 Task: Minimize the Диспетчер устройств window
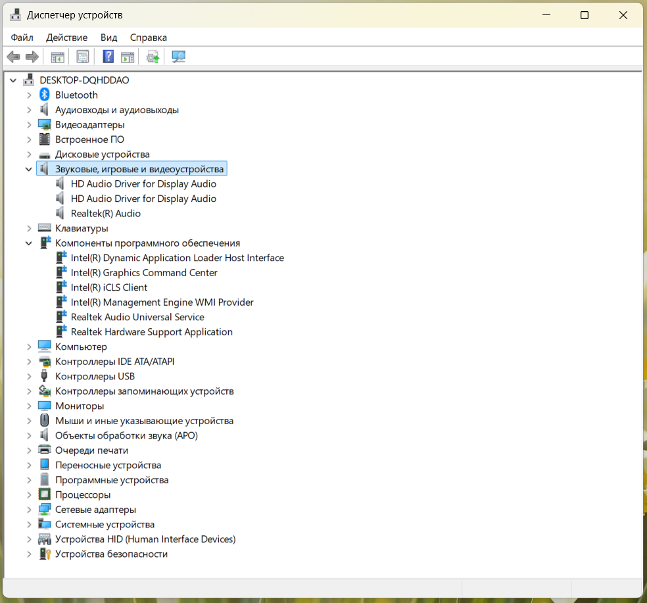tap(546, 15)
